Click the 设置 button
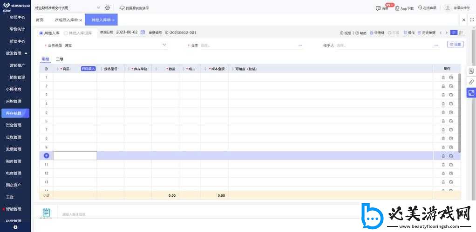The width and height of the screenshot is (476, 232). (x=455, y=45)
